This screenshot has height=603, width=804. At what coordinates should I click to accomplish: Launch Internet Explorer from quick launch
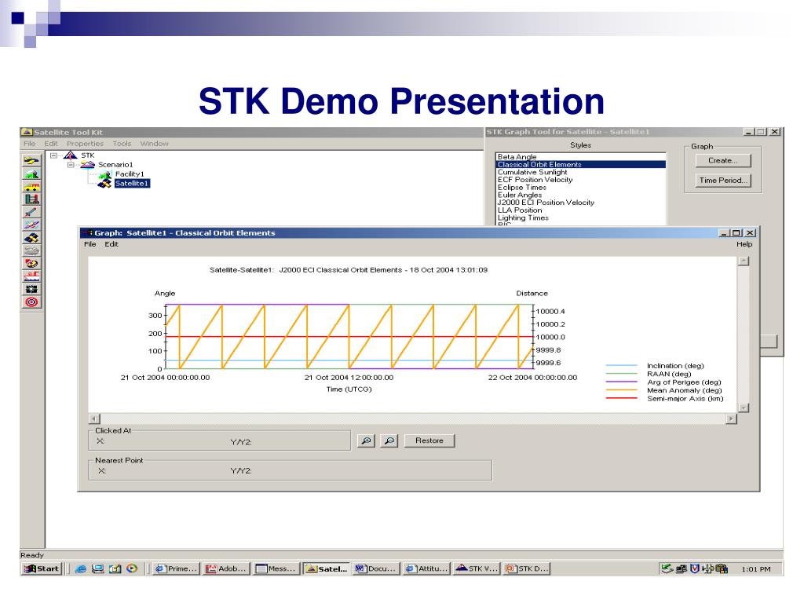(81, 568)
